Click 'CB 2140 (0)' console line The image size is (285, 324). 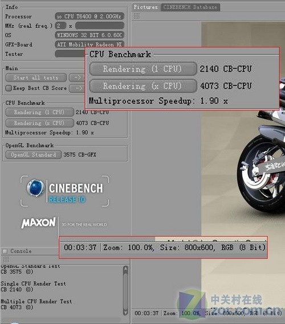tap(17, 289)
